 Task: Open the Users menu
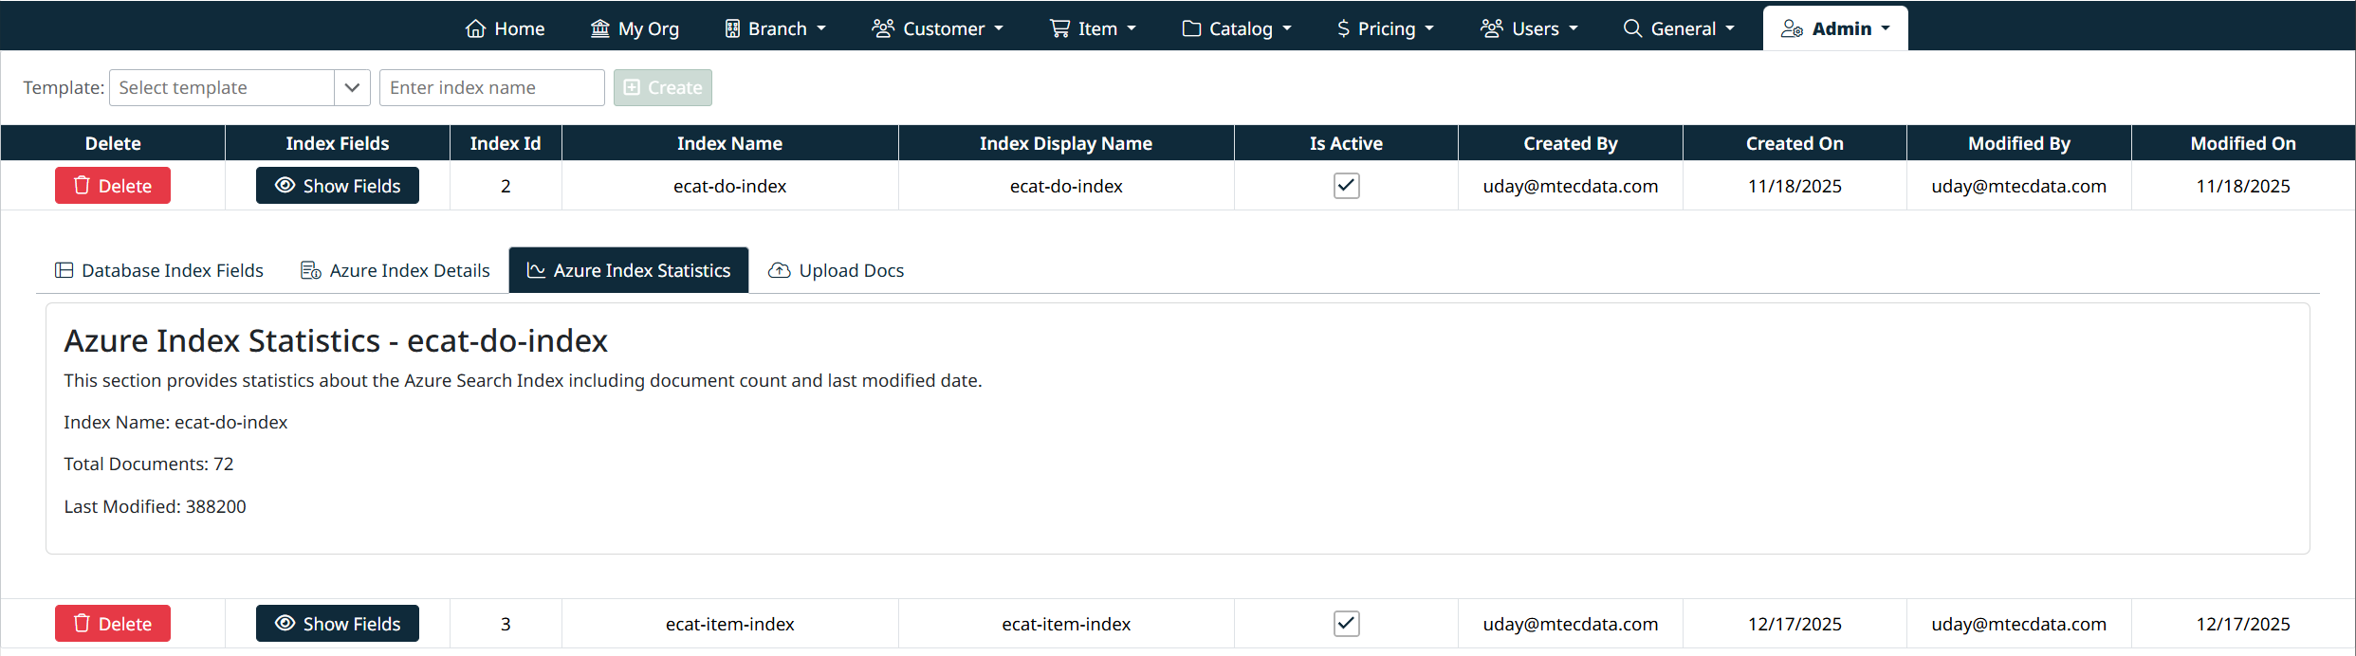tap(1529, 28)
